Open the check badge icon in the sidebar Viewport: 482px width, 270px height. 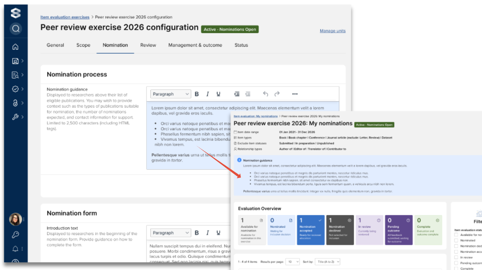click(15, 89)
